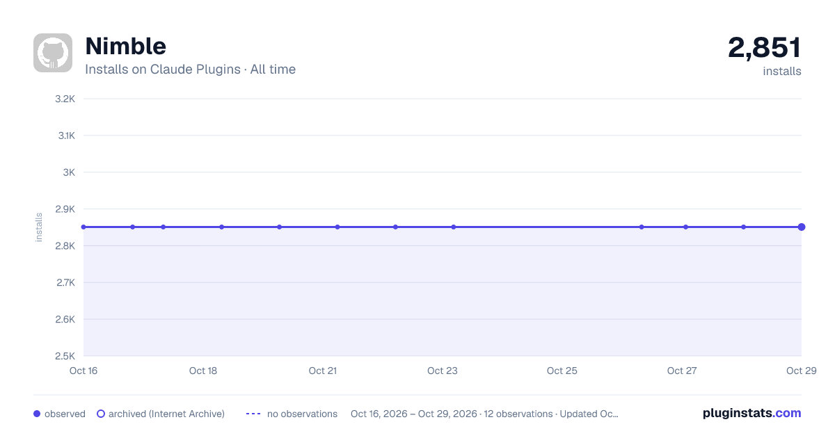Click the 'observed' legend text

[x=65, y=414]
